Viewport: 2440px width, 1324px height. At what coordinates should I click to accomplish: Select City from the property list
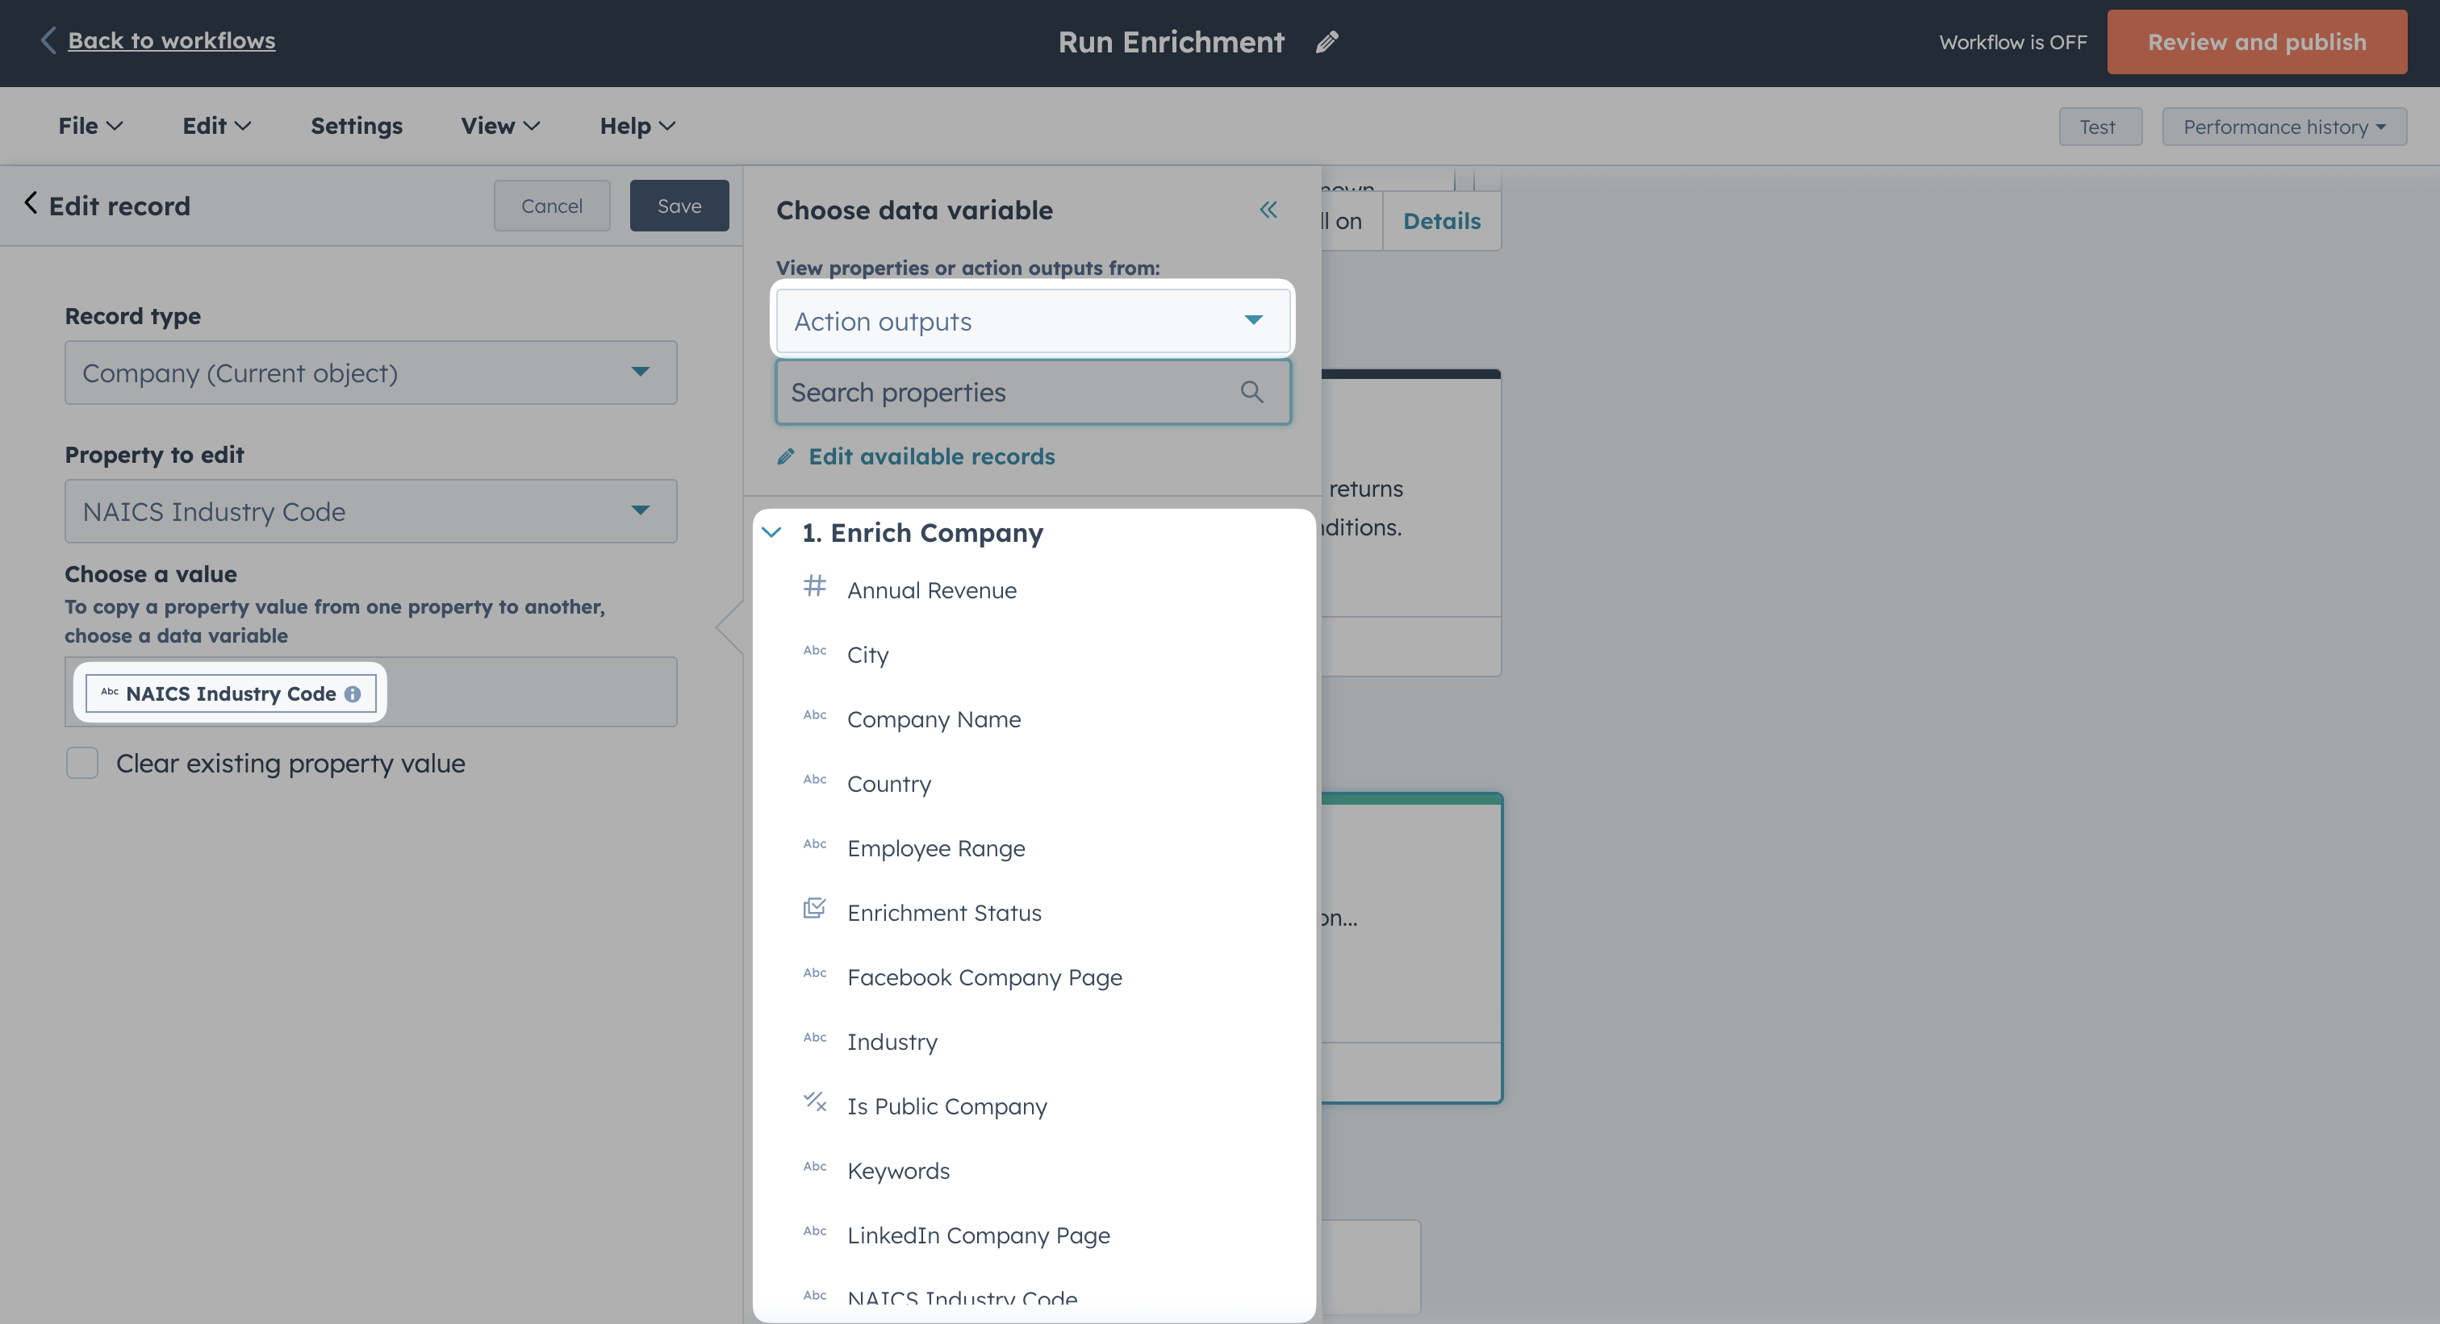click(x=867, y=655)
